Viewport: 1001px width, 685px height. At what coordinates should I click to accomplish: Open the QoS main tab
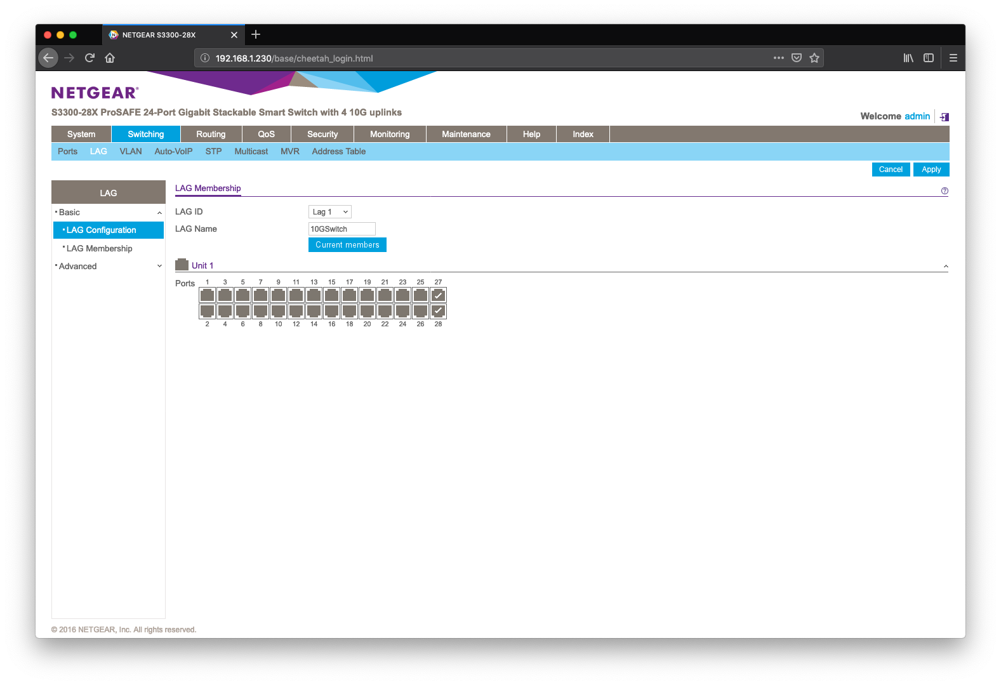(x=267, y=134)
